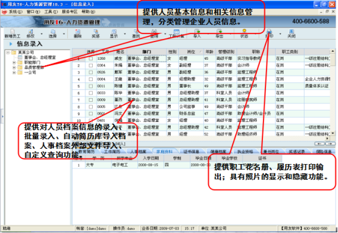Image resolution: width=338 pixels, height=233 pixels.
Task: Switch to the 保险信息 tab
Action: point(324,151)
